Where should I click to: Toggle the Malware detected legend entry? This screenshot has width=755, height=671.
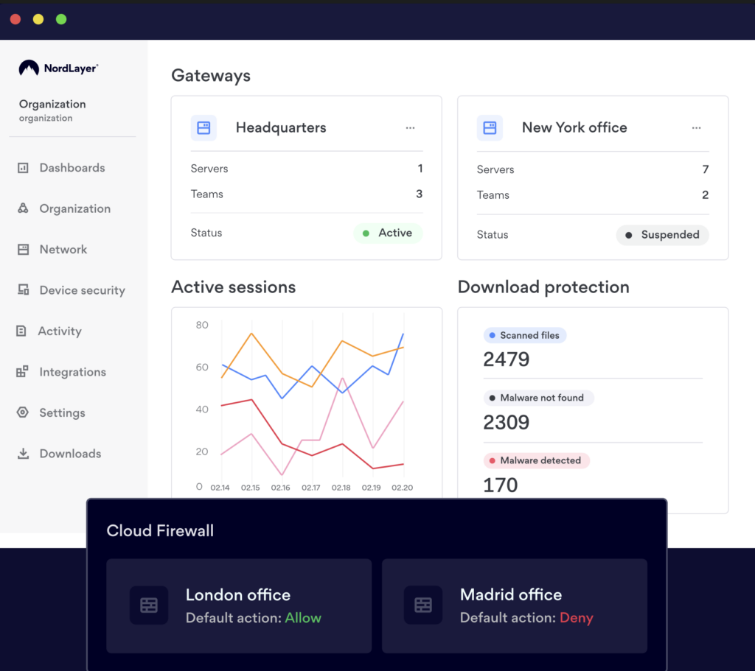[536, 460]
